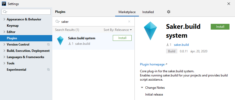The width and height of the screenshot is (235, 100).
Task: Click the Saker.build system title in the results list
Action: tap(81, 38)
